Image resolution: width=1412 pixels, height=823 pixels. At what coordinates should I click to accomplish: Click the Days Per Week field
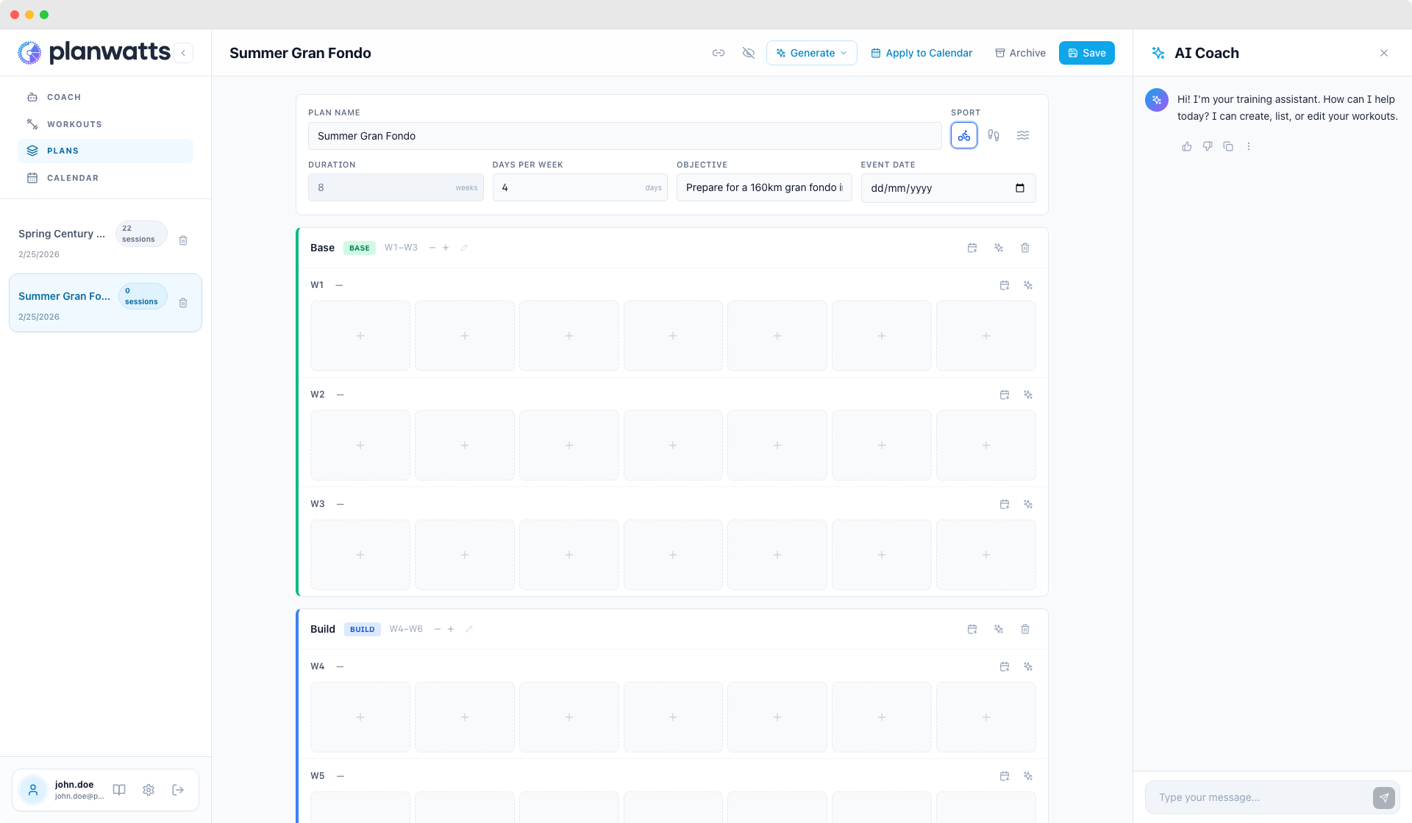coord(580,187)
